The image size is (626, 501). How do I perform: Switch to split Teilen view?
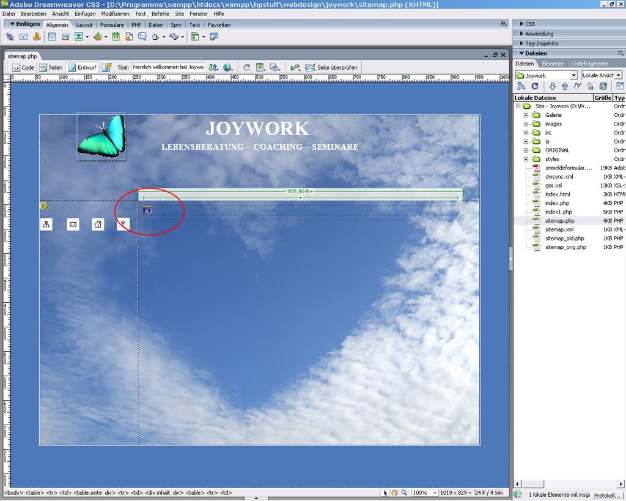click(51, 67)
